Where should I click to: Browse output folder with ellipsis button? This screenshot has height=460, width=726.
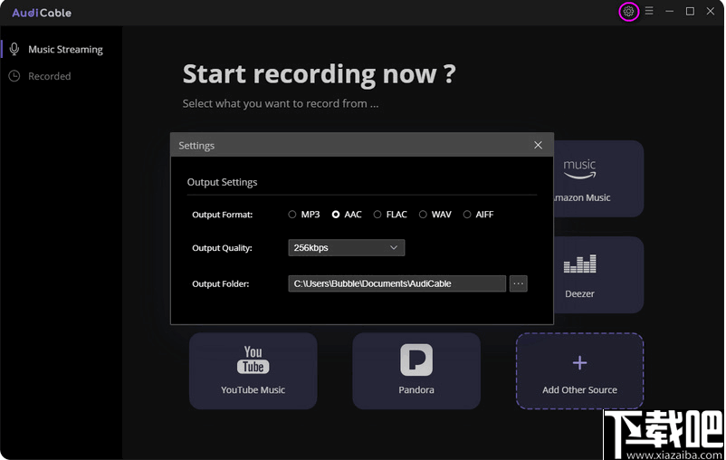518,283
